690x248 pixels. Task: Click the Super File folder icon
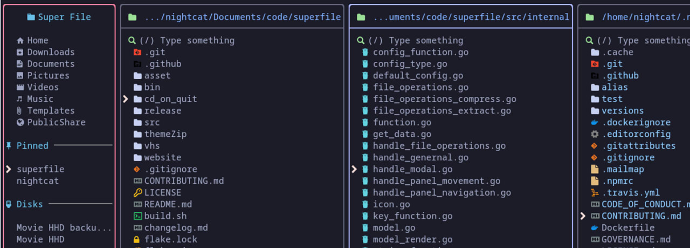pos(31,17)
